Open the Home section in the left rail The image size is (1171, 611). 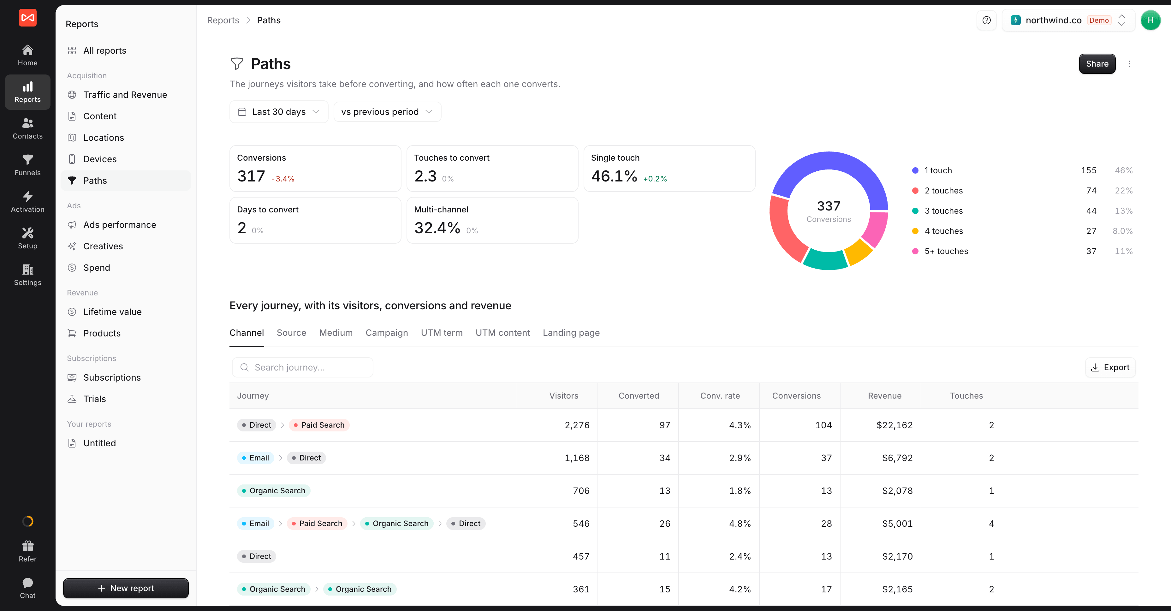[27, 55]
